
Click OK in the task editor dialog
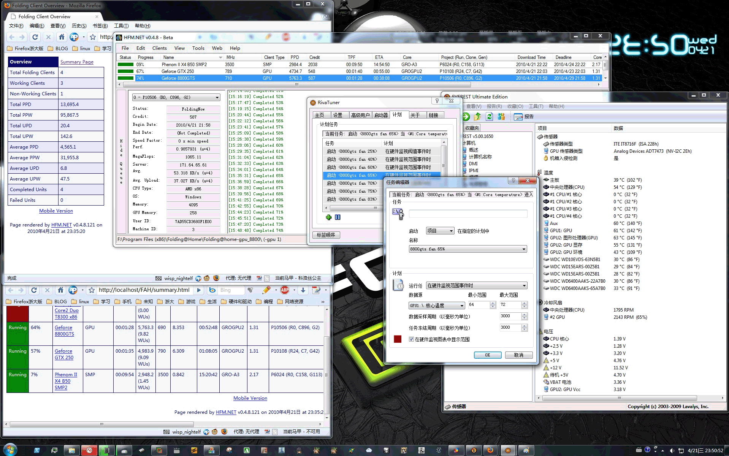(x=487, y=355)
